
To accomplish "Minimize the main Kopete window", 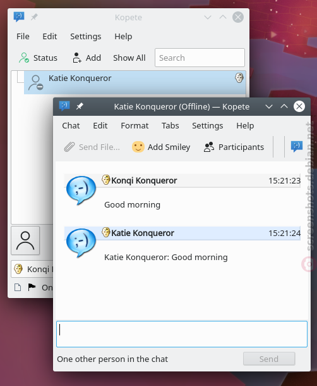I will coord(208,17).
